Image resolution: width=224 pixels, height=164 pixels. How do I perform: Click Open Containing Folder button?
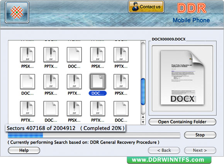pyautogui.click(x=182, y=122)
